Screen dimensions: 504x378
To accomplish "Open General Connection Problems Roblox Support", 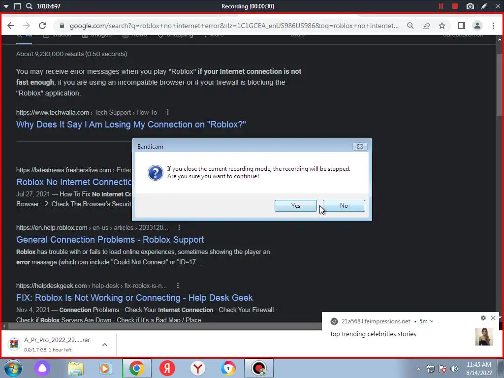I will [110, 240].
